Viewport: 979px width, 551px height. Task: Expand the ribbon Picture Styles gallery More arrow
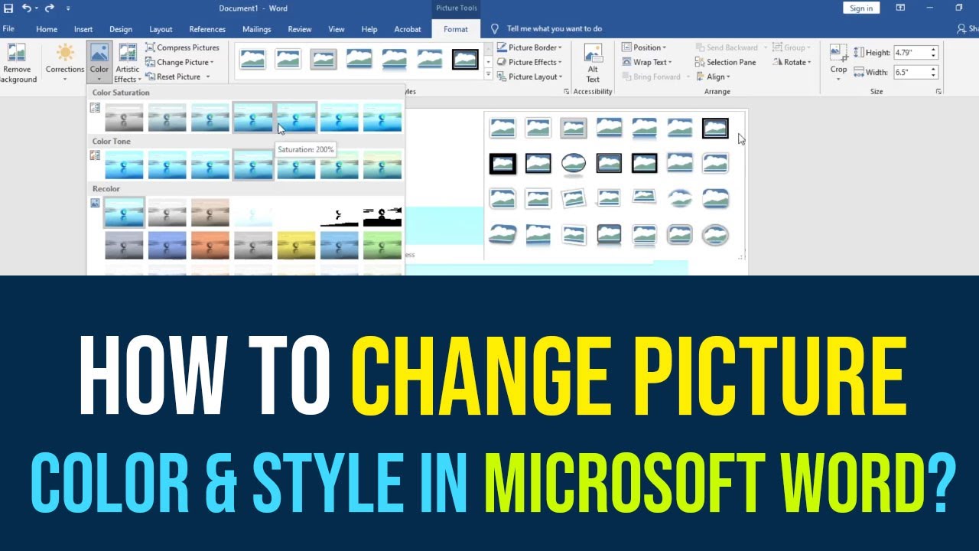[x=489, y=75]
